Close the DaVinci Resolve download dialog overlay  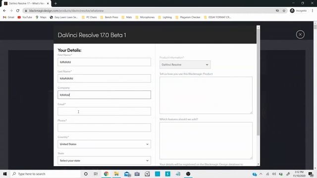pos(300,35)
